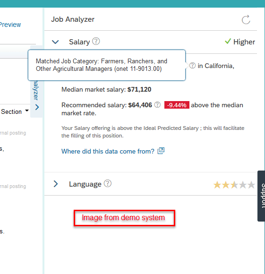265x274 pixels.
Task: Expand the Language section chevron
Action: 56,184
